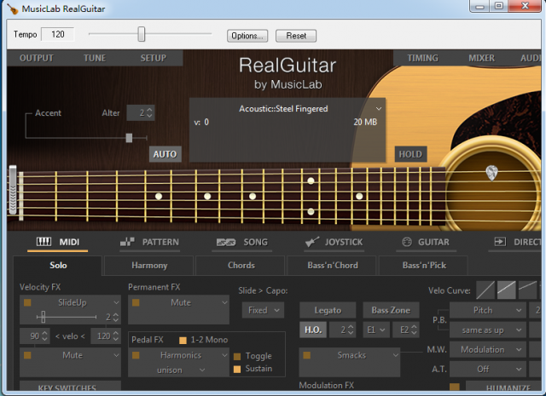This screenshot has height=396, width=546.
Task: Toggle the Sustain pedal option
Action: pyautogui.click(x=237, y=369)
